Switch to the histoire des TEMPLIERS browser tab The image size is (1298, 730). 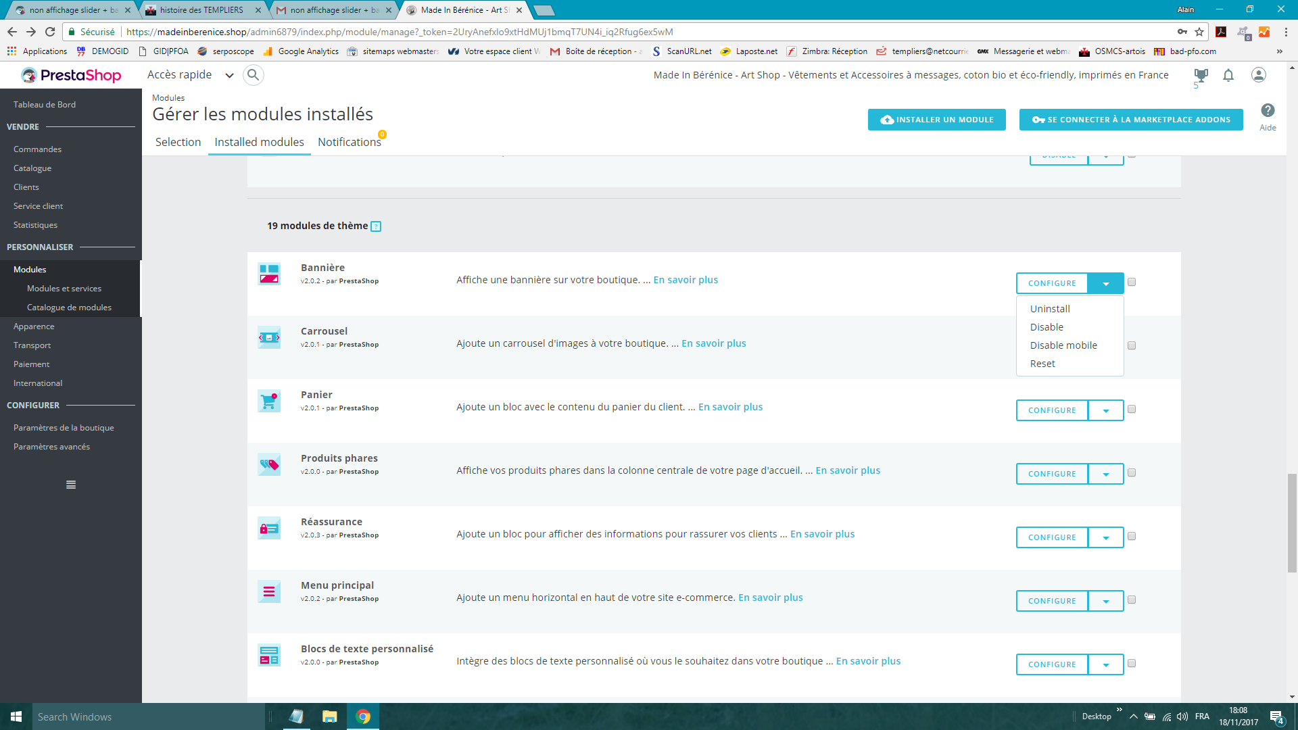pyautogui.click(x=201, y=10)
